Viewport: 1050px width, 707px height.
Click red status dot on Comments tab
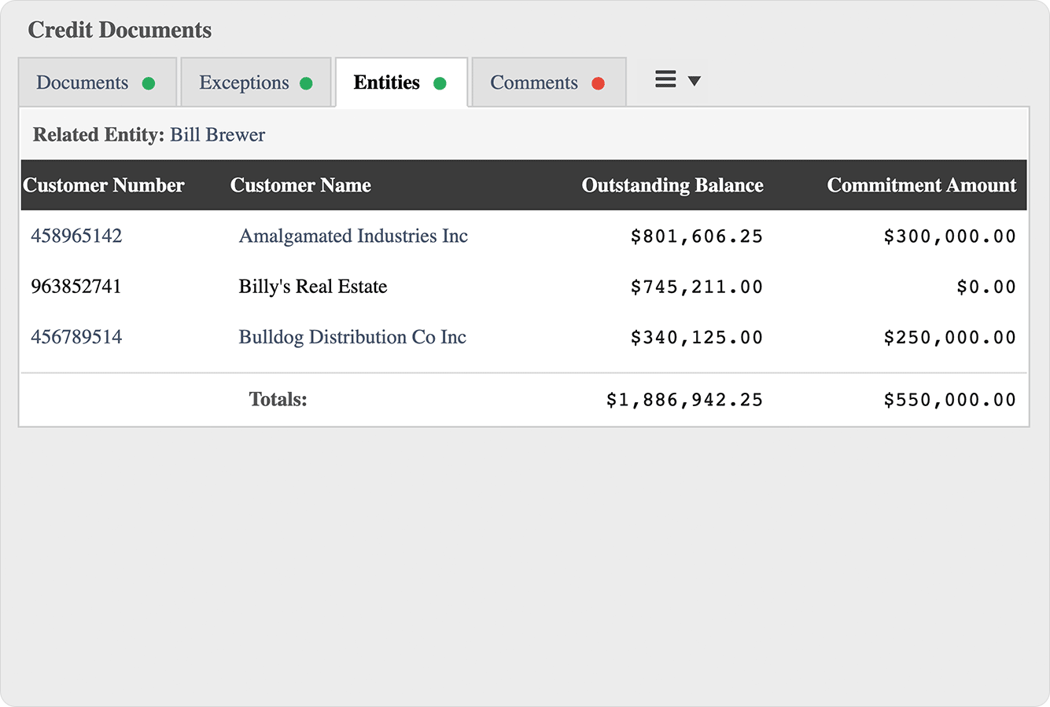click(x=599, y=83)
